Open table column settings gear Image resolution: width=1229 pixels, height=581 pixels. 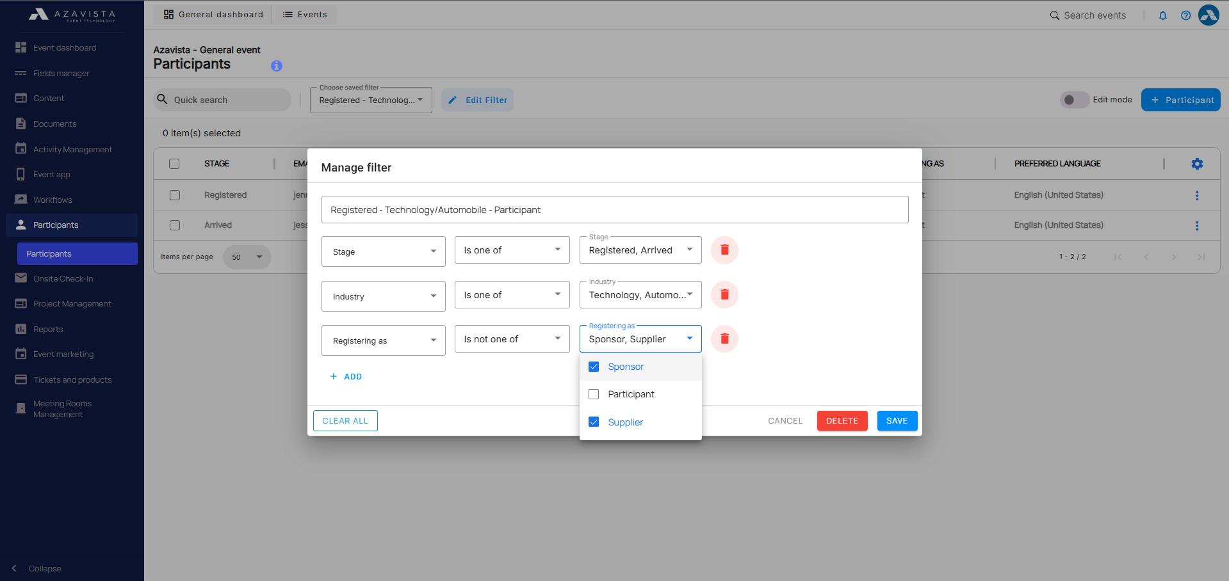pos(1197,164)
